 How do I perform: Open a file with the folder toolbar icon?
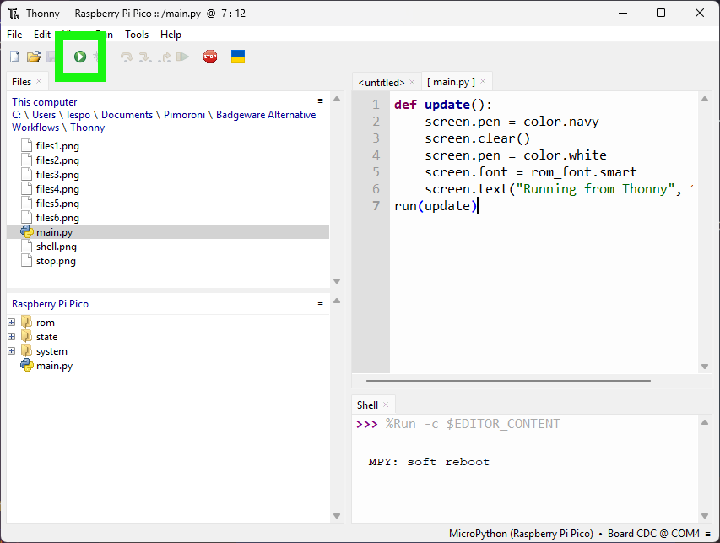pos(34,57)
